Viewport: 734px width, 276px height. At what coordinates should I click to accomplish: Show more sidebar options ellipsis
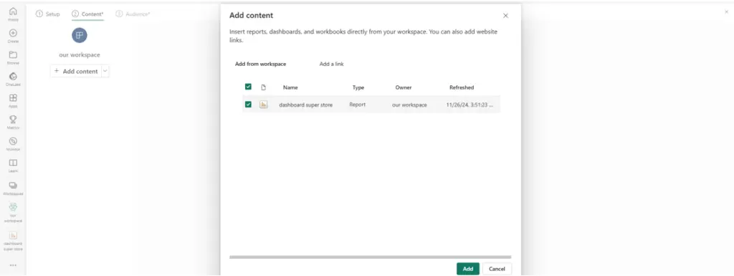click(13, 265)
